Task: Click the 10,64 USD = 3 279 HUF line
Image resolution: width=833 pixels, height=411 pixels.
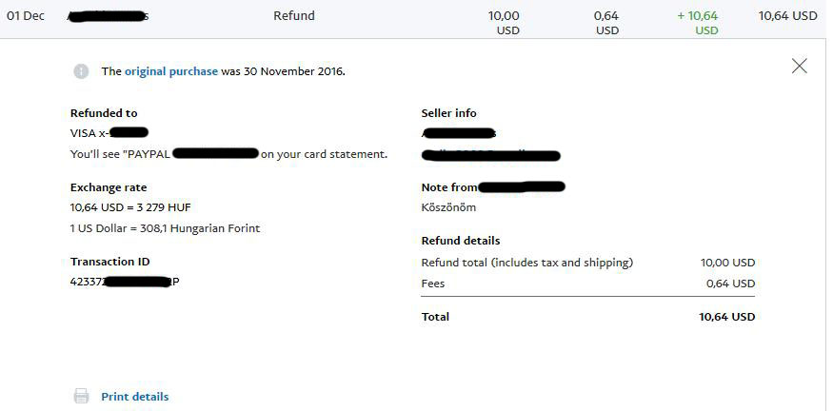Action: [x=130, y=207]
